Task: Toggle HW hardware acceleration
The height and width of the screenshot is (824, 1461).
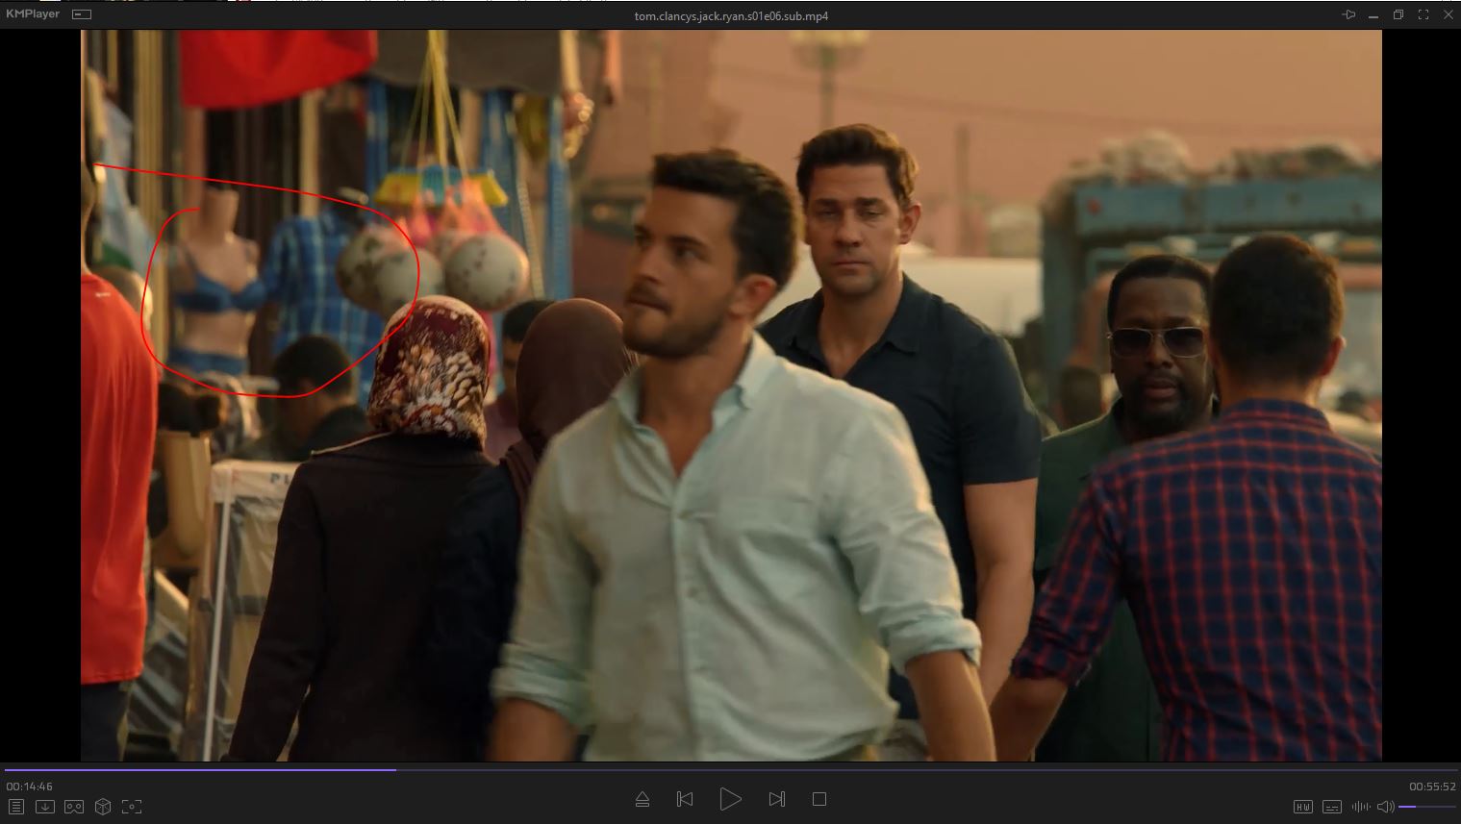Action: (x=1303, y=807)
